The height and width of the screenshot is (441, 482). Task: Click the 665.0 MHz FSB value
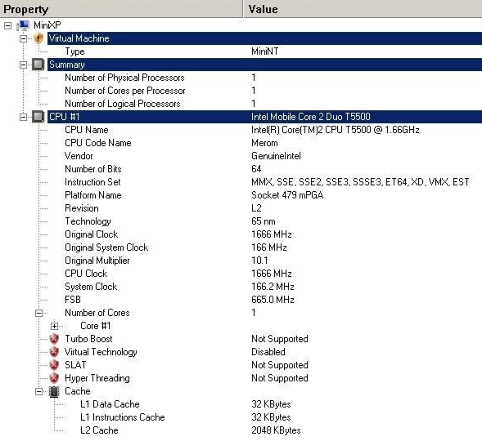(273, 300)
